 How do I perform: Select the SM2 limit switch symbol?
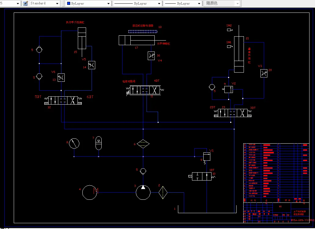[230, 30]
